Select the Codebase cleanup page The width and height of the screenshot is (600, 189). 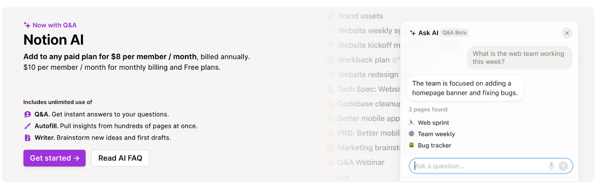point(368,104)
